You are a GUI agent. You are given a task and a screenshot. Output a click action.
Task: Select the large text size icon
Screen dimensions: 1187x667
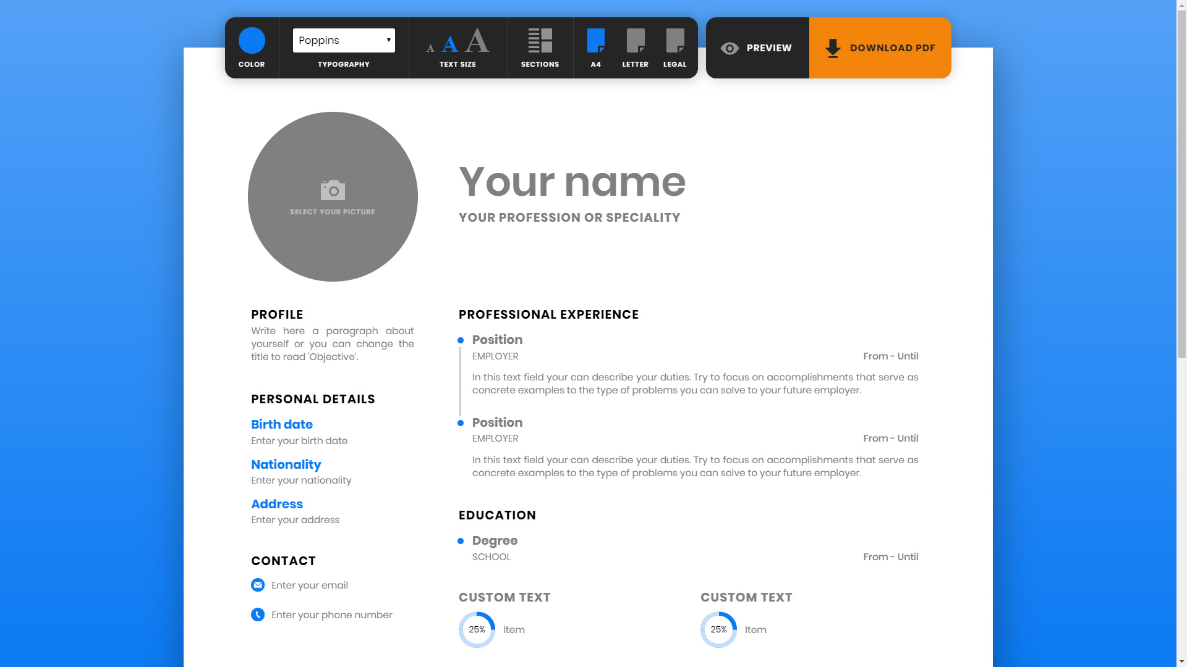point(477,41)
